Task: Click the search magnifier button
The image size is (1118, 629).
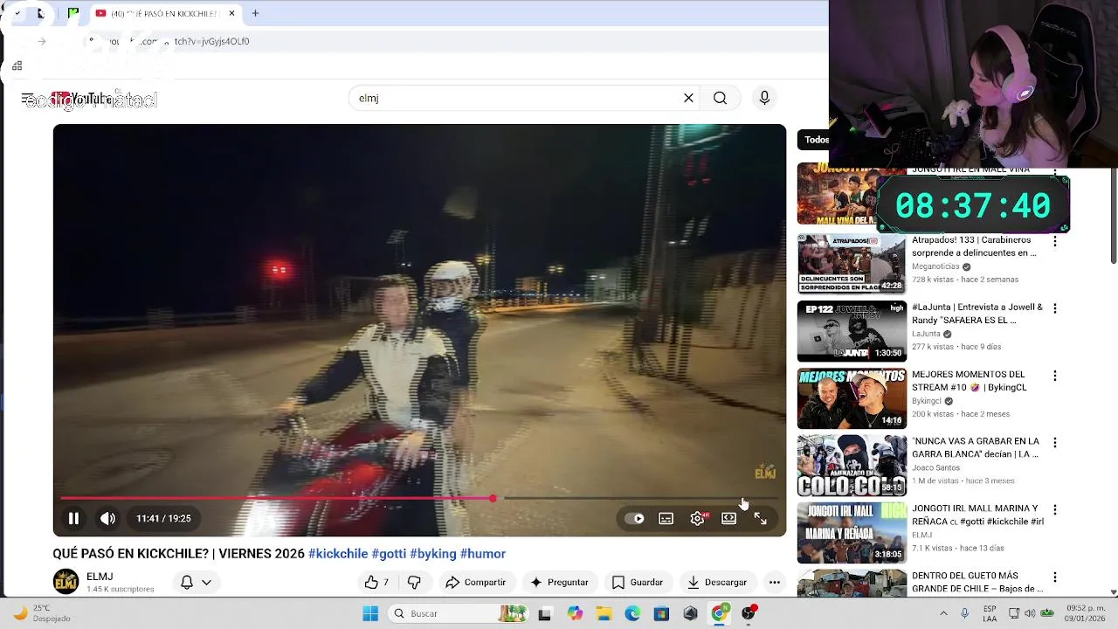Action: (x=720, y=98)
